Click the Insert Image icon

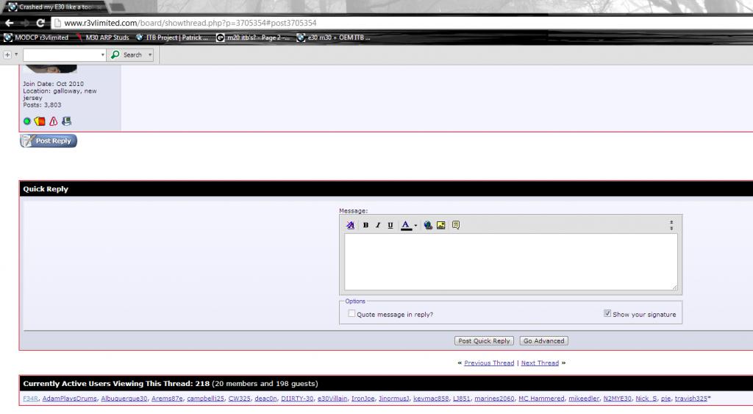(441, 225)
